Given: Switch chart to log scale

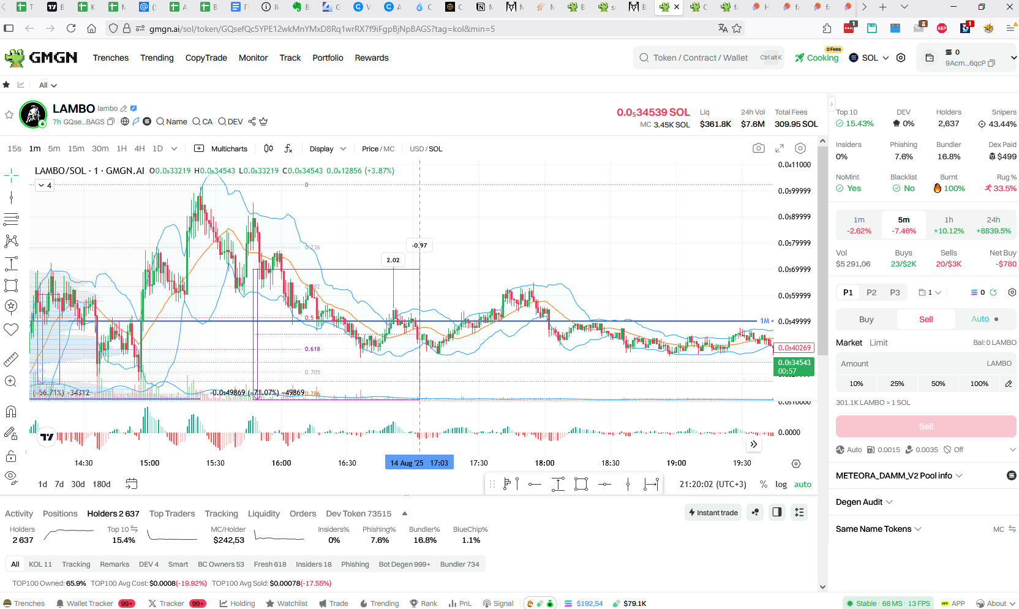Looking at the screenshot, I should coord(781,484).
